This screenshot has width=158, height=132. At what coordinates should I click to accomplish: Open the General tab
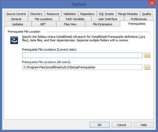point(16,19)
